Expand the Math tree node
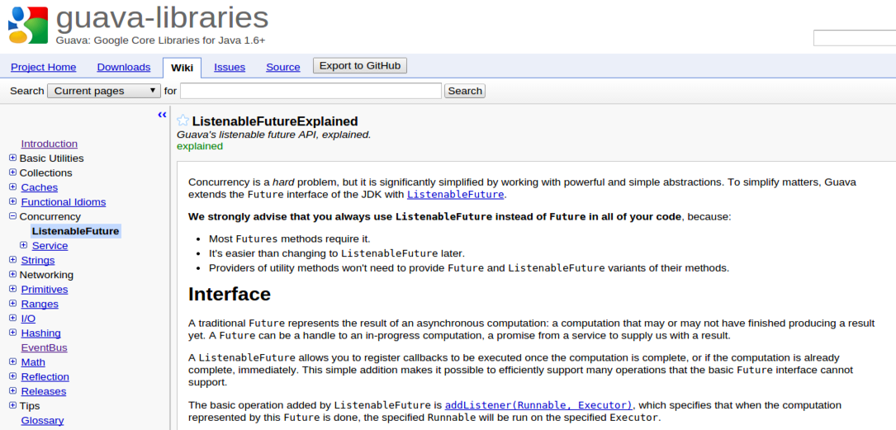896x430 pixels. click(12, 361)
